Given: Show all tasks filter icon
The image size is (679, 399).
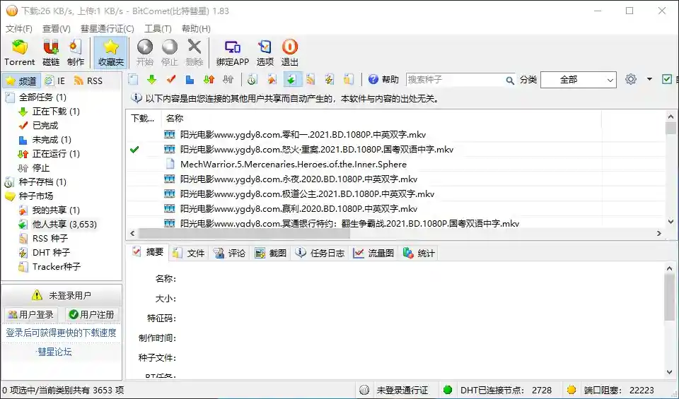Looking at the screenshot, I should tap(134, 80).
